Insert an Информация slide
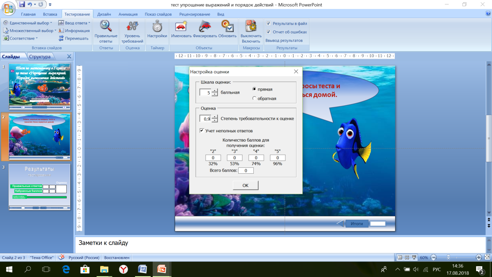 pyautogui.click(x=74, y=31)
